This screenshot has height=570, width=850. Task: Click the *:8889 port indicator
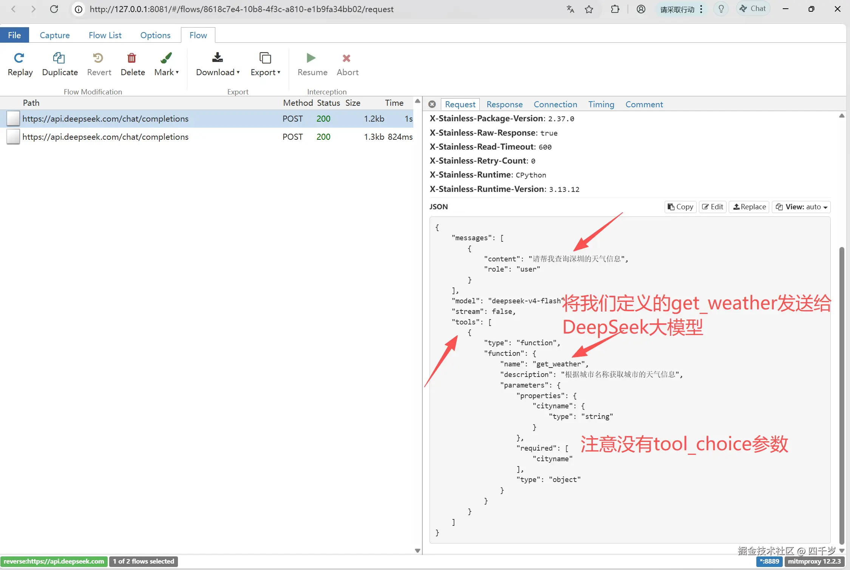[x=769, y=561]
